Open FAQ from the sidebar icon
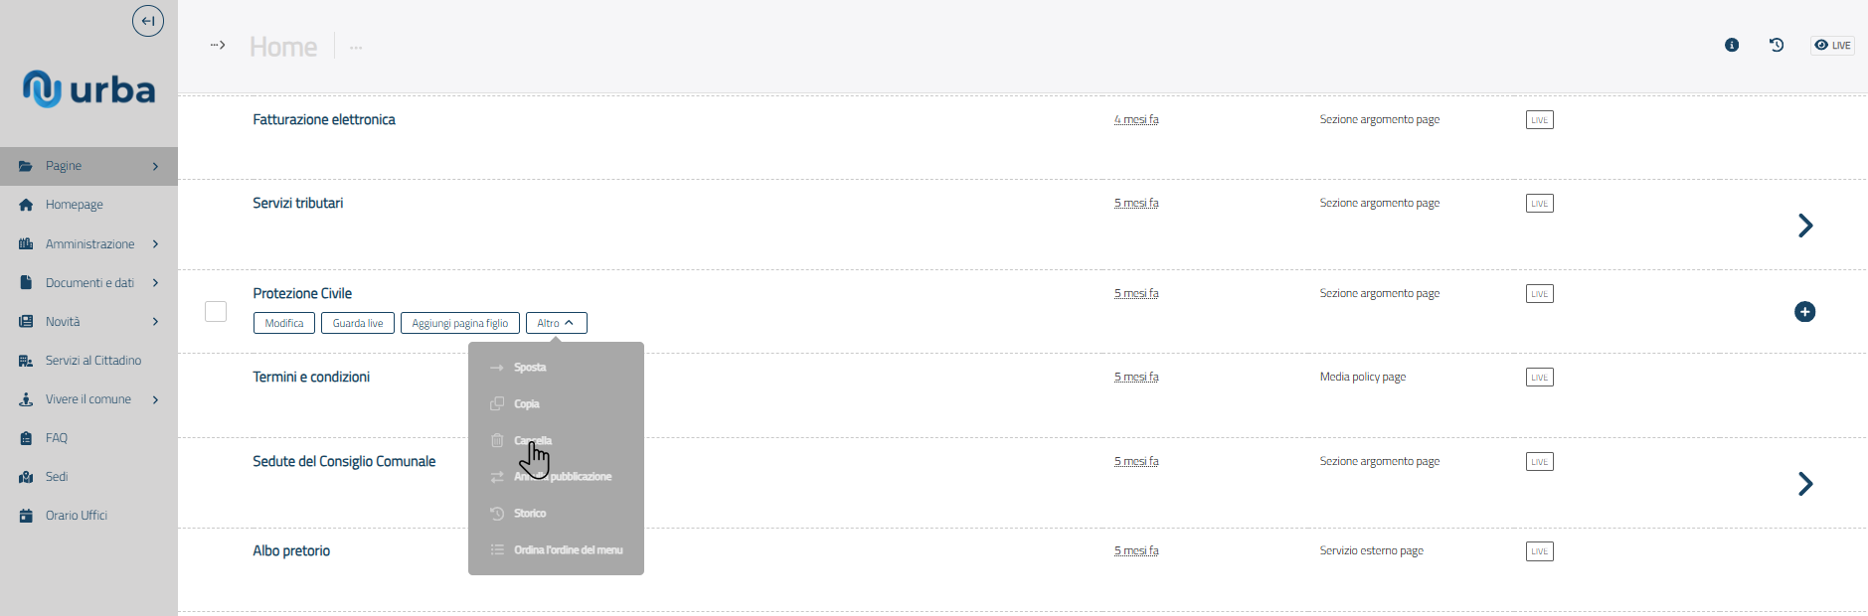Screen dimensions: 1868x616 [x=26, y=438]
